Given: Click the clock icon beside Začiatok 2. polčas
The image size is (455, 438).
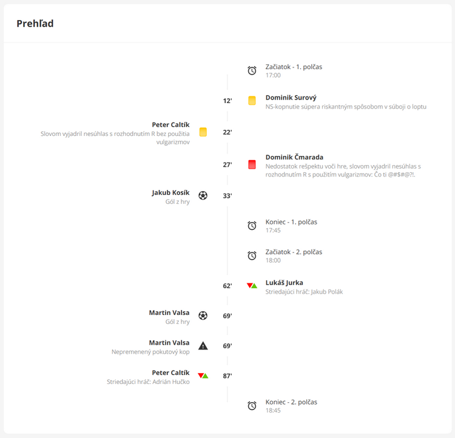Looking at the screenshot, I should (252, 255).
